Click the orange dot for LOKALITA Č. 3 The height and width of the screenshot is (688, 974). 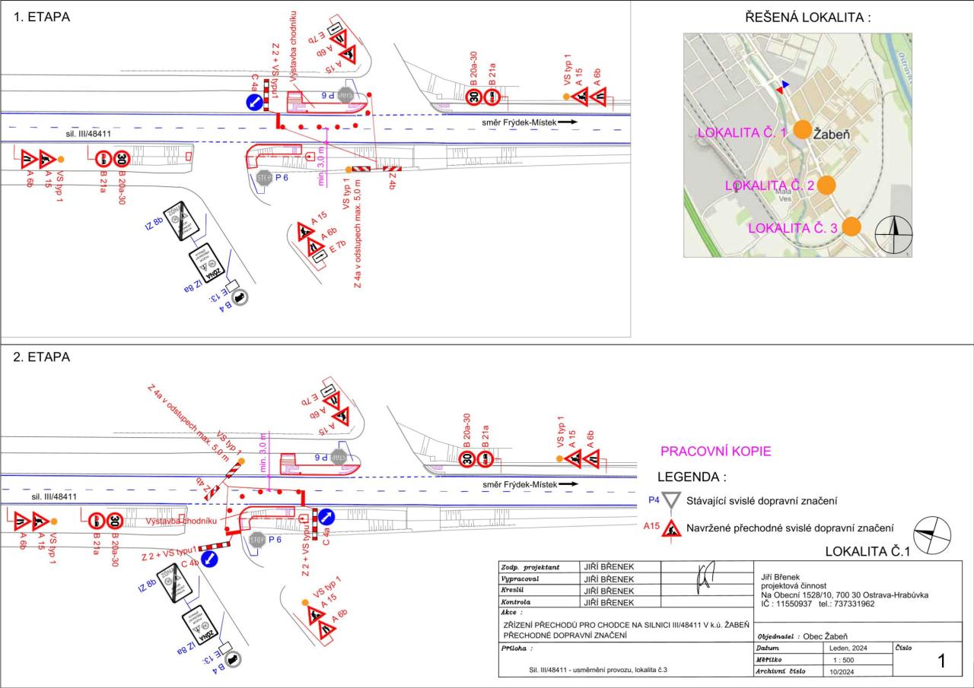(x=851, y=227)
